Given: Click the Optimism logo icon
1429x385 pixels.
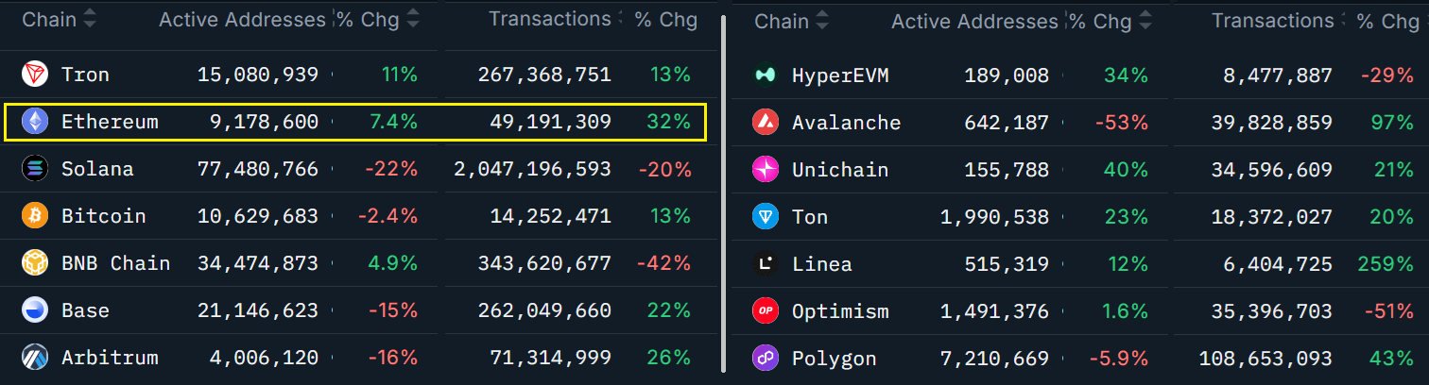Looking at the screenshot, I should pyautogui.click(x=765, y=311).
